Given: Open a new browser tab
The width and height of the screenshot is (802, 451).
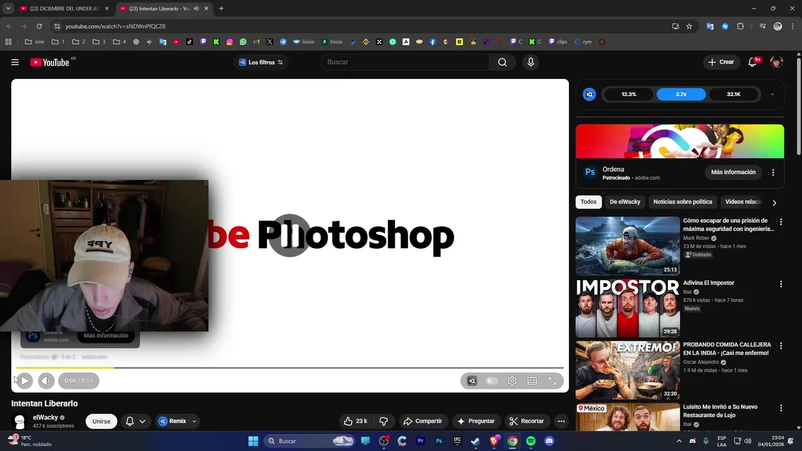Looking at the screenshot, I should tap(221, 9).
